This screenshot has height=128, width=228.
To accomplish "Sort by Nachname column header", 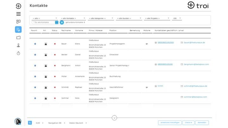I will pos(66,30).
